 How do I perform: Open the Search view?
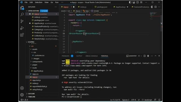click(x=22, y=14)
